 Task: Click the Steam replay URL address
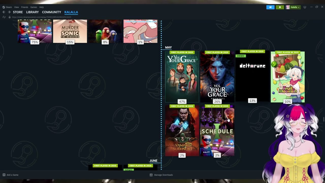pyautogui.click(x=41, y=17)
